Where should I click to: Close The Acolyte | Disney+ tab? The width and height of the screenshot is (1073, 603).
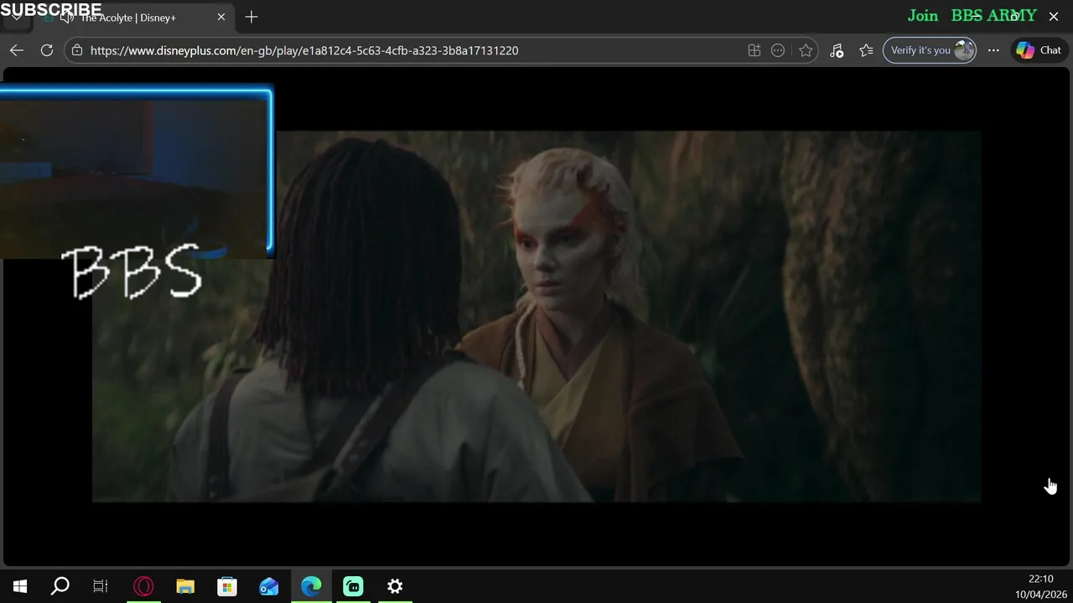(x=221, y=17)
